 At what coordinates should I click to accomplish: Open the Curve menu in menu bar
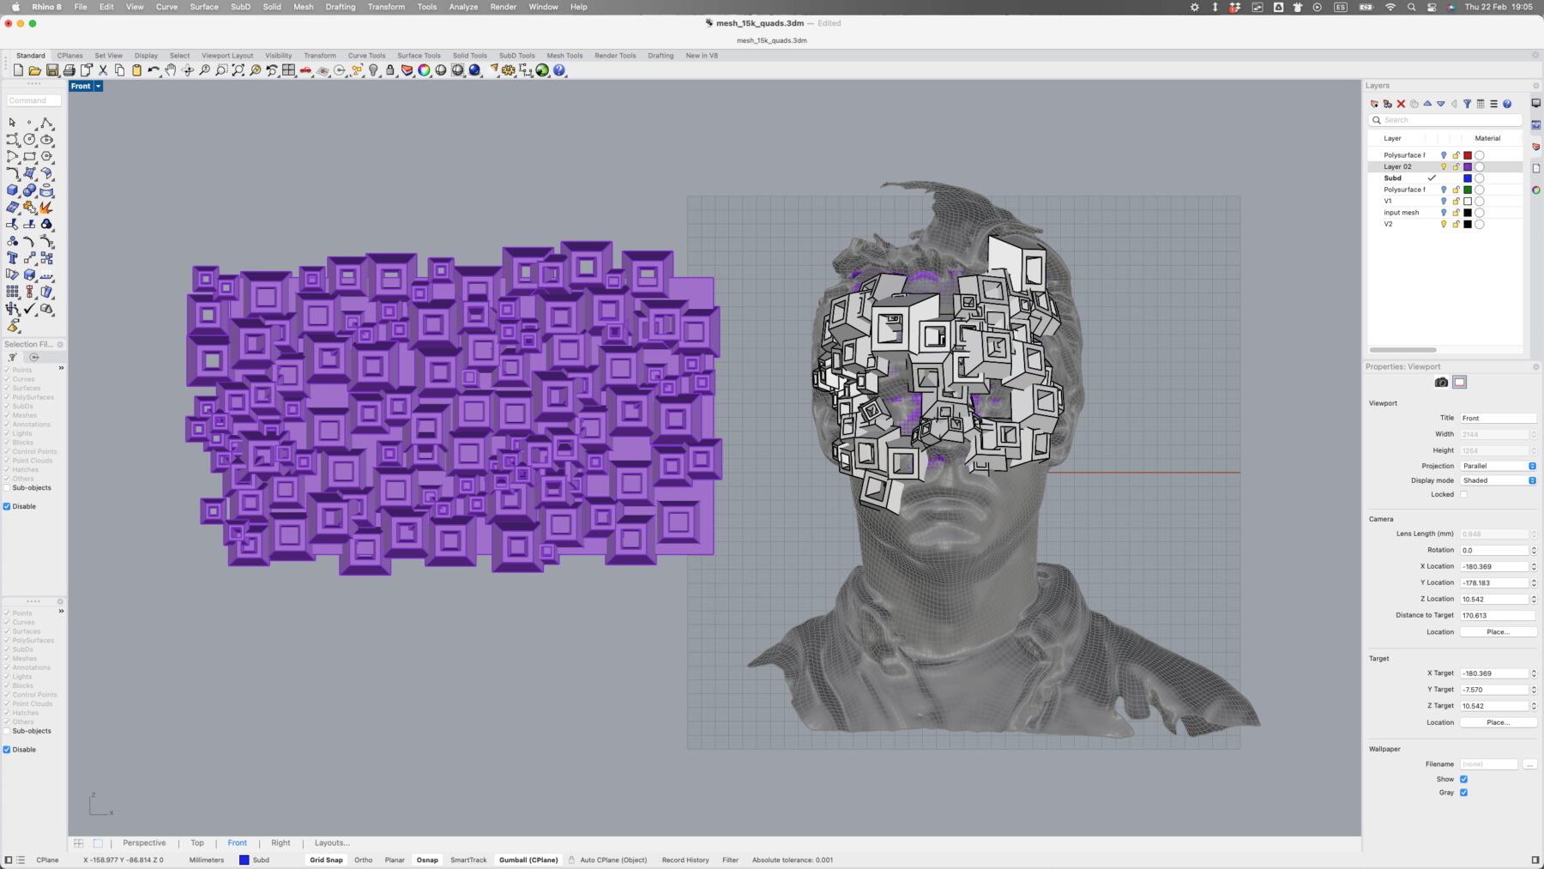[x=166, y=7]
